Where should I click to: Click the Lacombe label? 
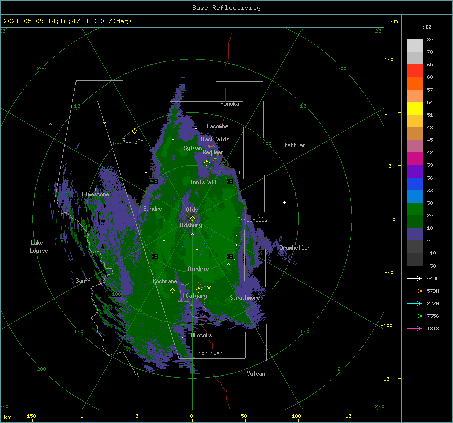(x=217, y=126)
